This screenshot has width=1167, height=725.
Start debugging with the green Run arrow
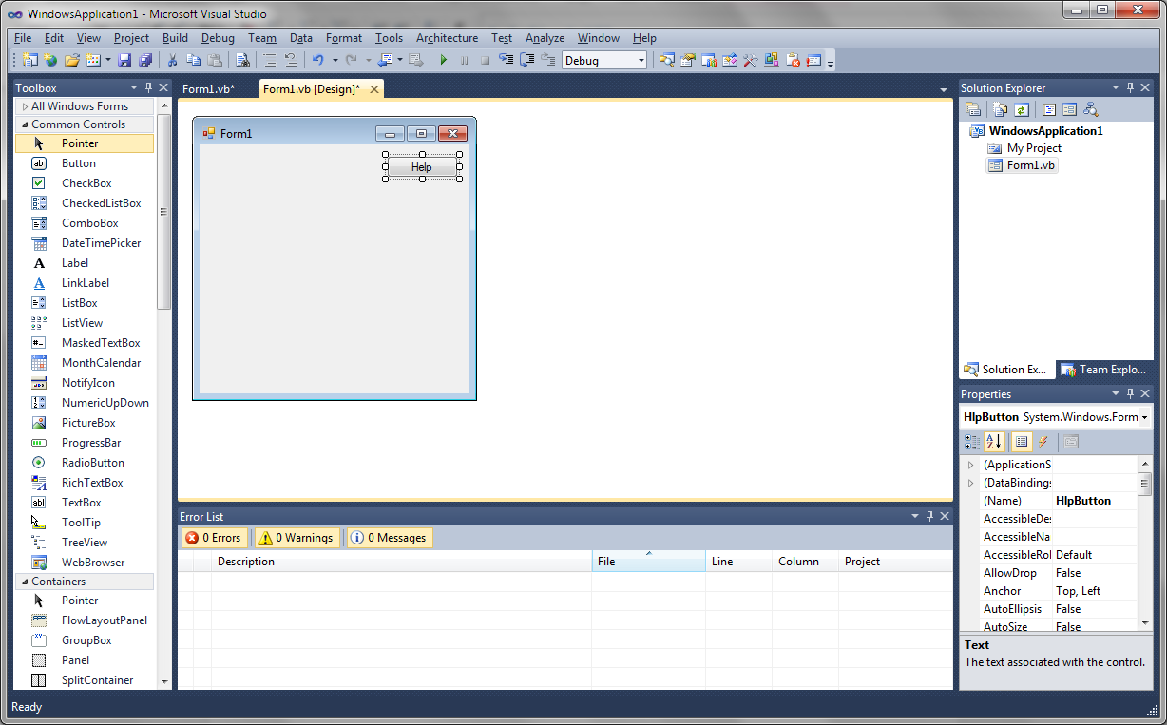pyautogui.click(x=444, y=59)
